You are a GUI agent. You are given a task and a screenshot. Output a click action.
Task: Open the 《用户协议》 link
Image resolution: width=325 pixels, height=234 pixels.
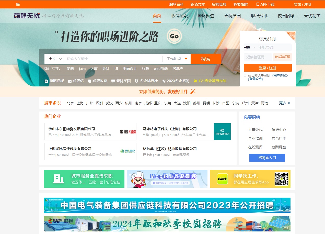point(280,75)
